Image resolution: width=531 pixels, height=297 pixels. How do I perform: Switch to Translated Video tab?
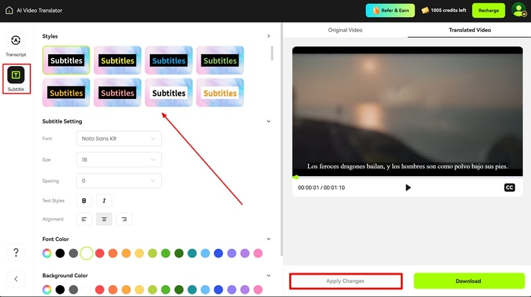click(x=470, y=30)
